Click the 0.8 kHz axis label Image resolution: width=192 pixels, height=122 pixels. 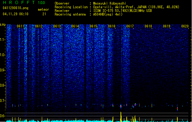(3, 85)
